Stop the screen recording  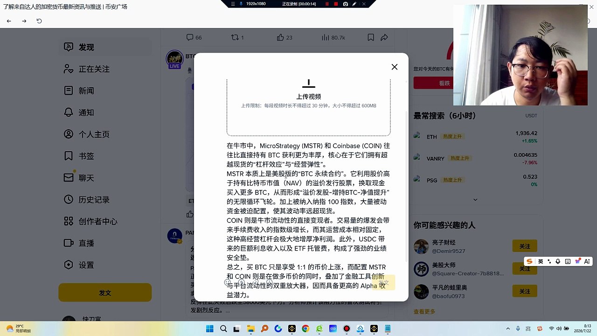[x=336, y=4]
